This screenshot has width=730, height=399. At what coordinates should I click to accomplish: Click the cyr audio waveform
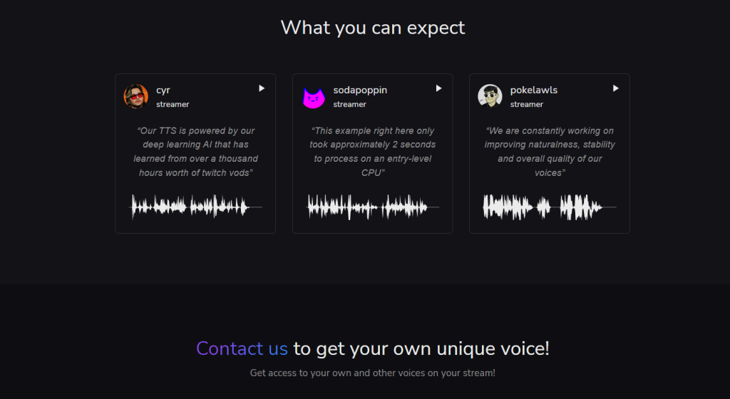point(195,207)
